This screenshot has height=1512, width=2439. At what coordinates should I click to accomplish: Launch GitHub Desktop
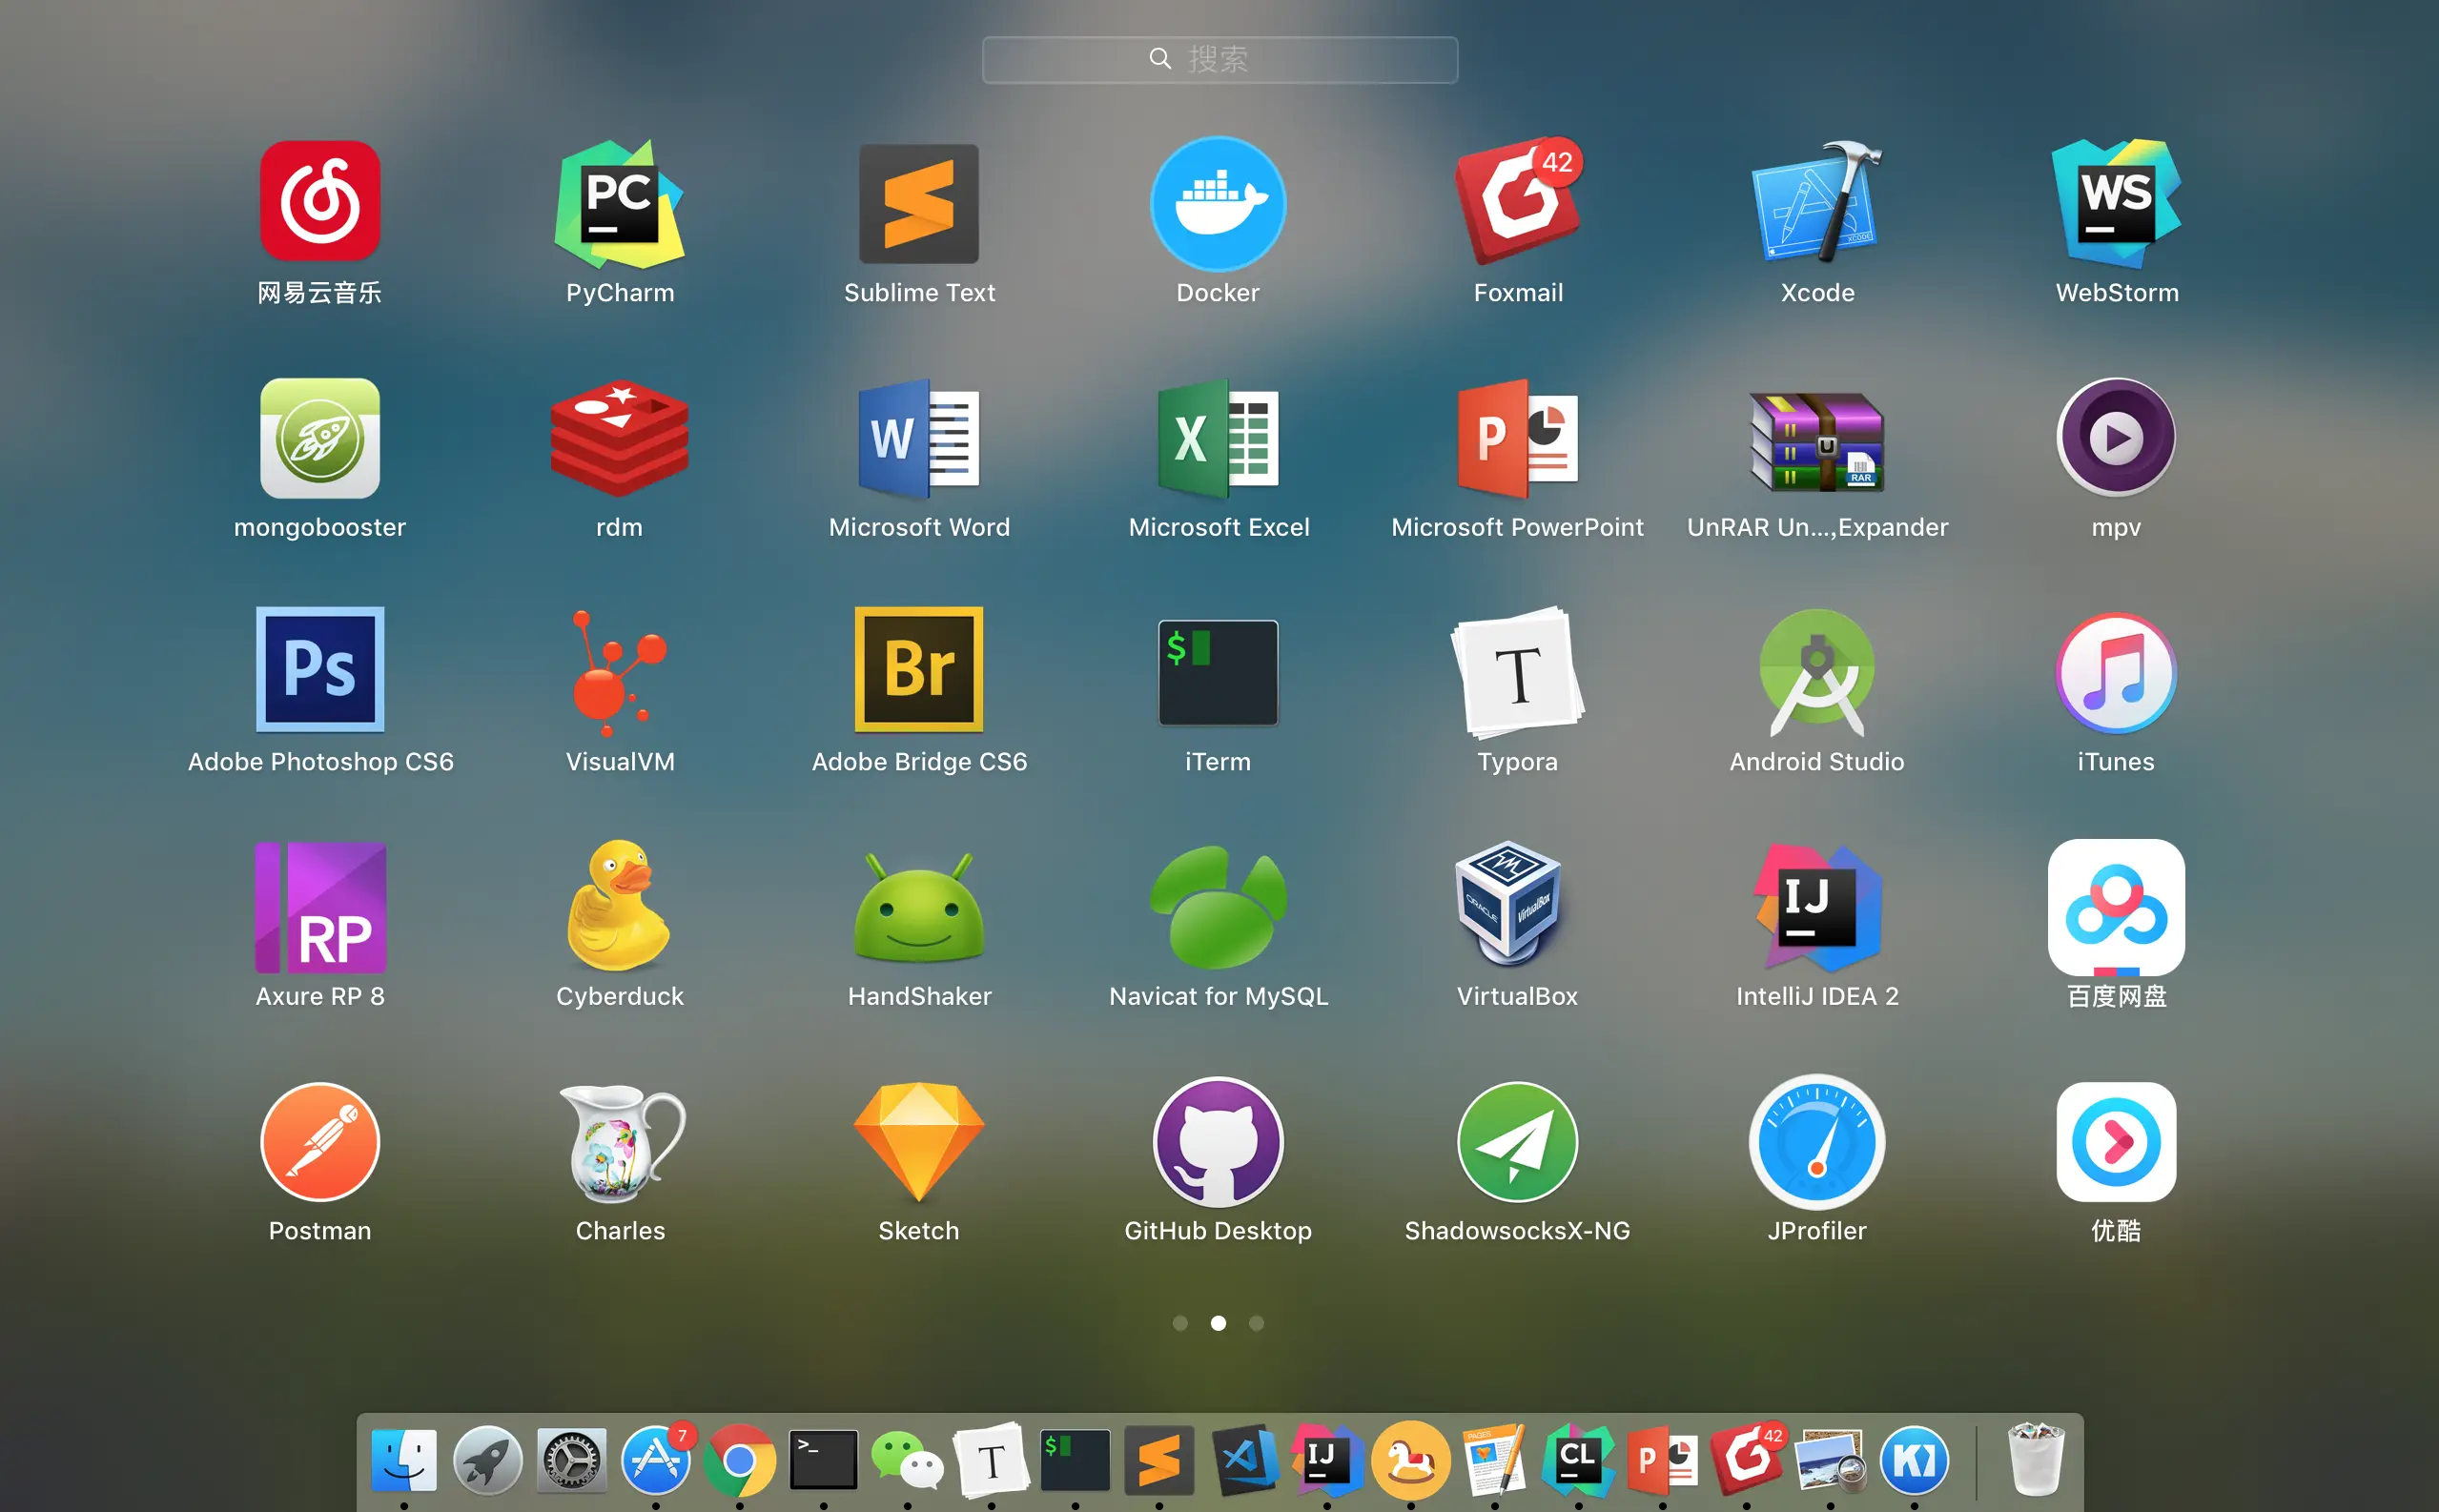1218,1141
